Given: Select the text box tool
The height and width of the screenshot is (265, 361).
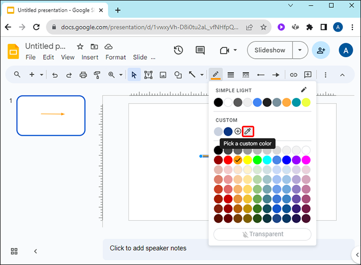Looking at the screenshot, I should coord(149,75).
